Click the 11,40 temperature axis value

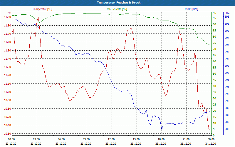[x=8, y=59]
